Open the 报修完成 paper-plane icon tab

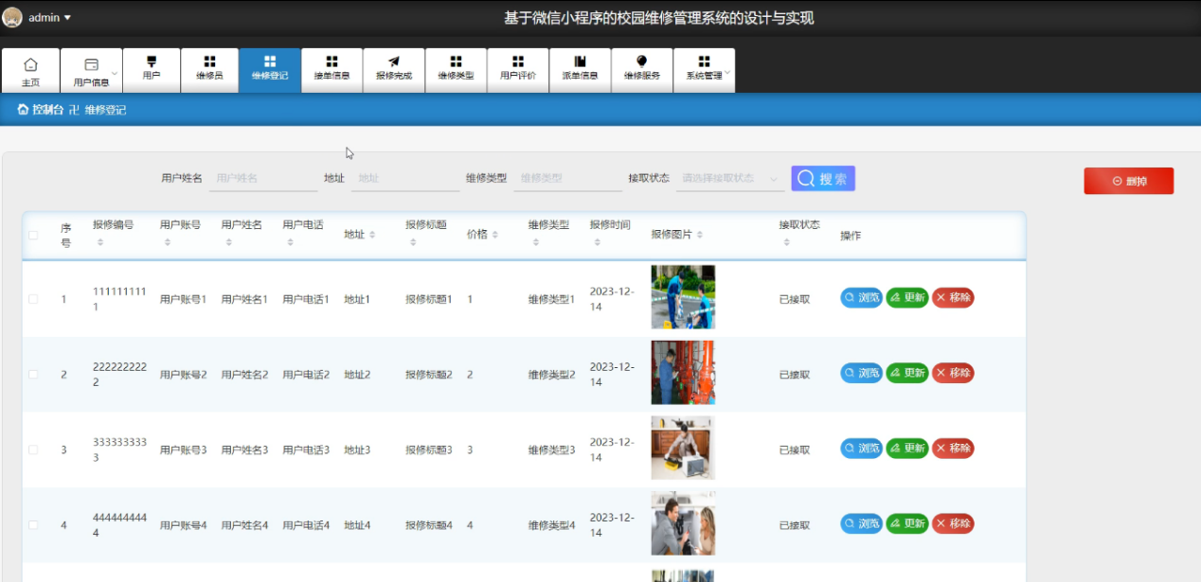pos(394,71)
